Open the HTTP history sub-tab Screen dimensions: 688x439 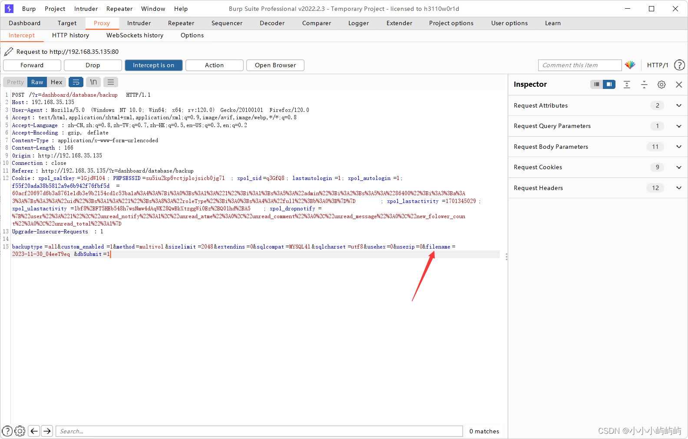point(71,35)
